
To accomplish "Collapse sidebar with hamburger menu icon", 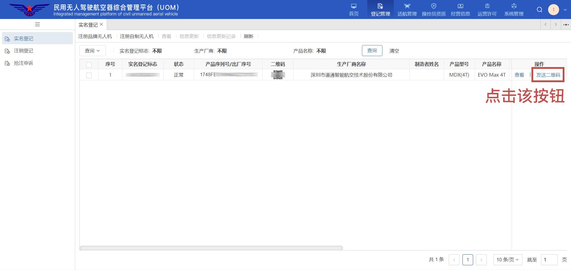I will (x=37, y=24).
